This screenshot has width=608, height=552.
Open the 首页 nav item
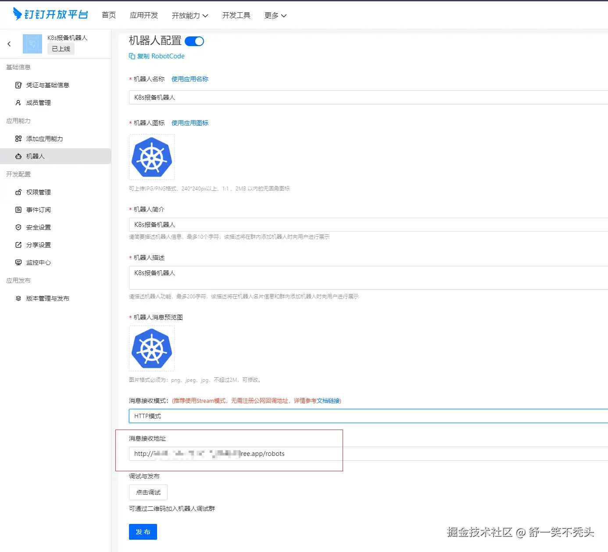click(109, 15)
